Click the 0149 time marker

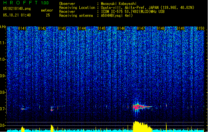pyautogui.click(x=181, y=28)
